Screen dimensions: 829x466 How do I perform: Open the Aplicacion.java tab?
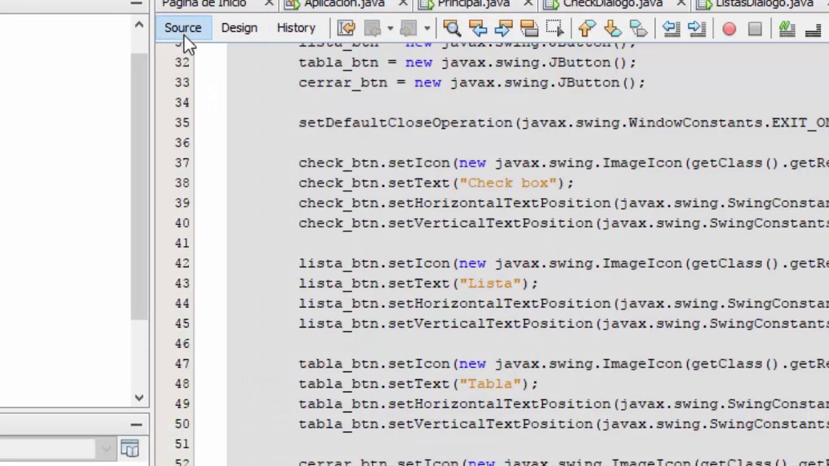point(345,4)
